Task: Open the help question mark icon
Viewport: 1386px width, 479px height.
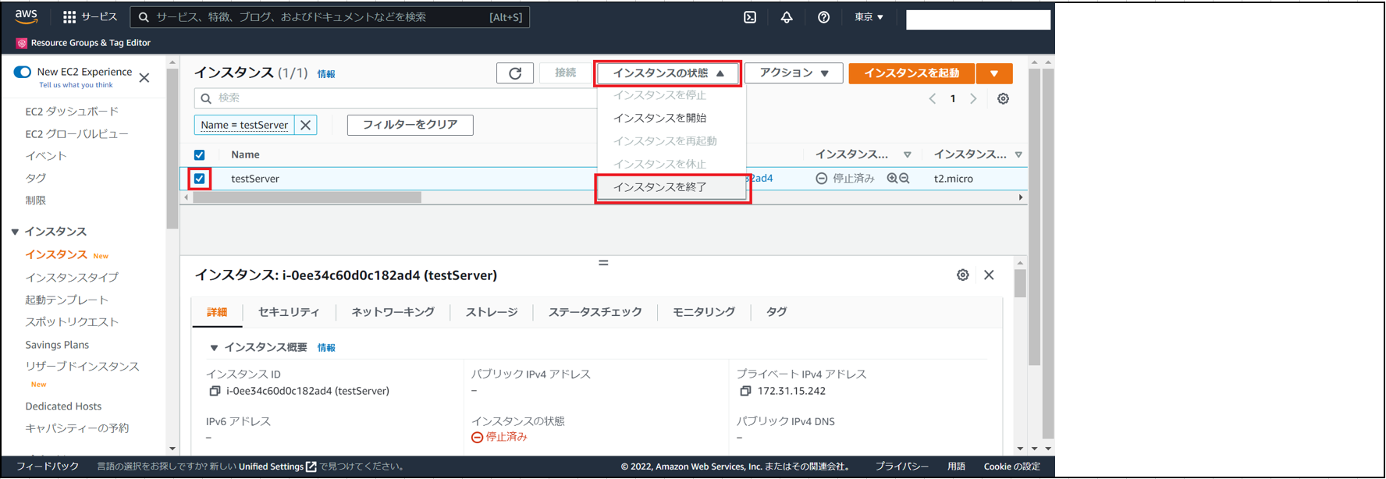Action: (823, 17)
